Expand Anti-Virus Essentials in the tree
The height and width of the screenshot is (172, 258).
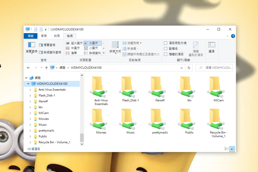(x=30, y=90)
